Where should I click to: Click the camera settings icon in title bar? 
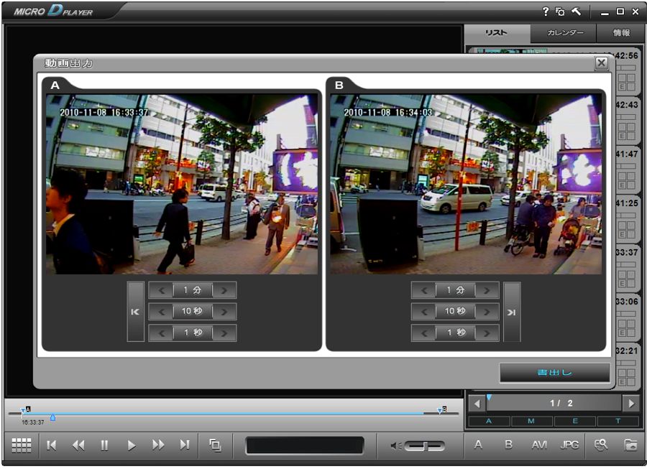560,11
